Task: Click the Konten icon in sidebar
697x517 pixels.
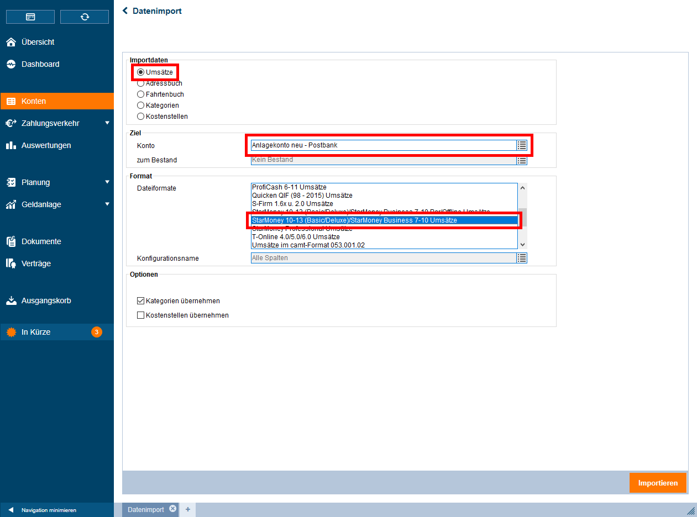Action: 11,102
